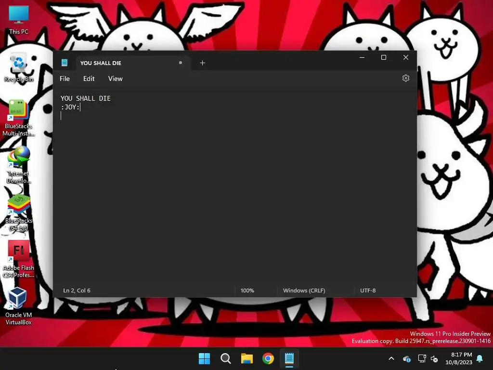Click the Ln 2, Col 6 status indicator
This screenshot has width=493, height=370.
pos(77,291)
